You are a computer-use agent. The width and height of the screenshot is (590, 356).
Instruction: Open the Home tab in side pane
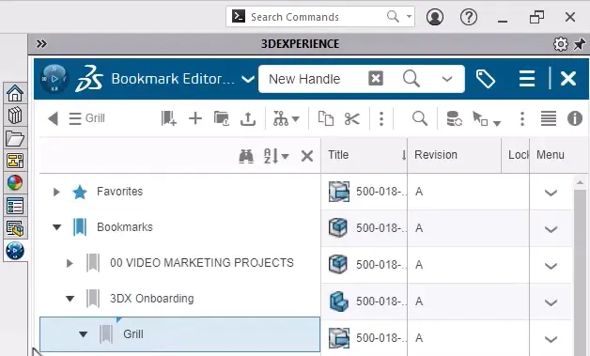(15, 93)
